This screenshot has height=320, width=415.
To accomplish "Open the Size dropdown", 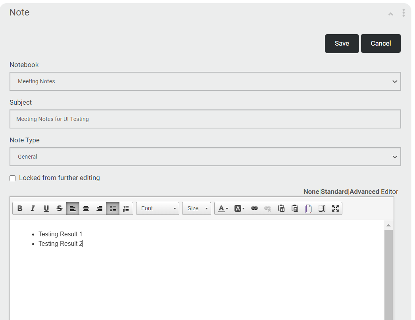I will [197, 209].
